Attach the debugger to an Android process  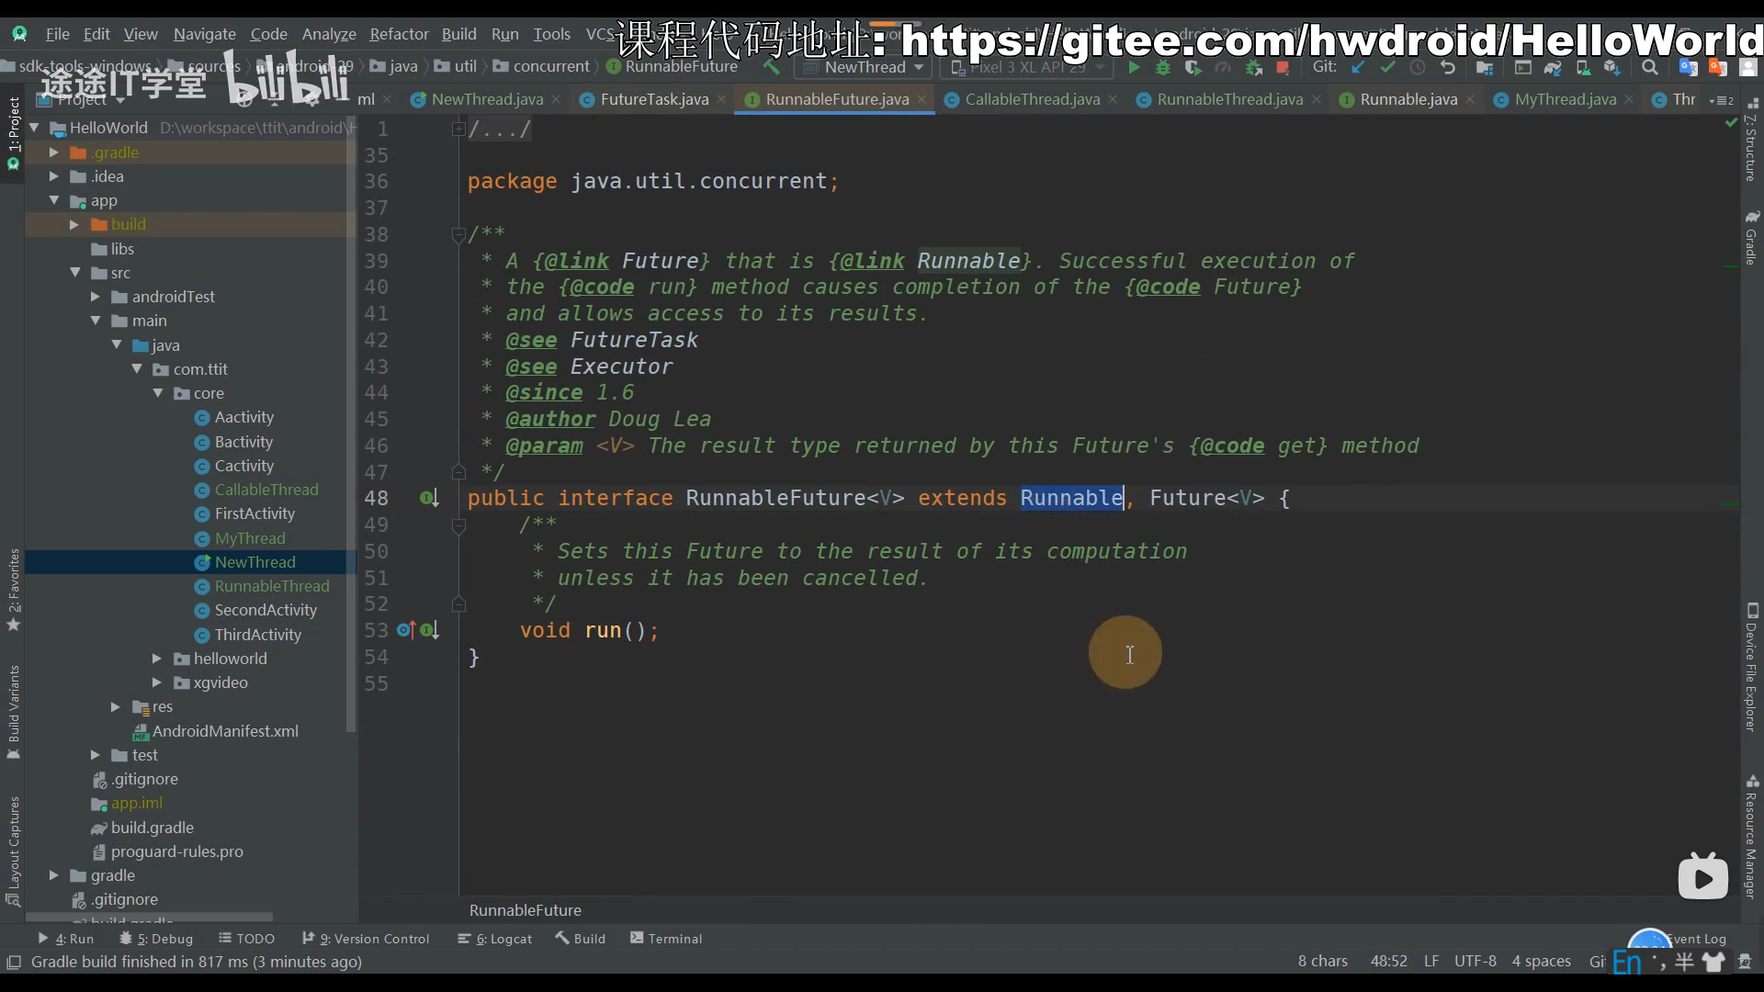tap(1253, 67)
